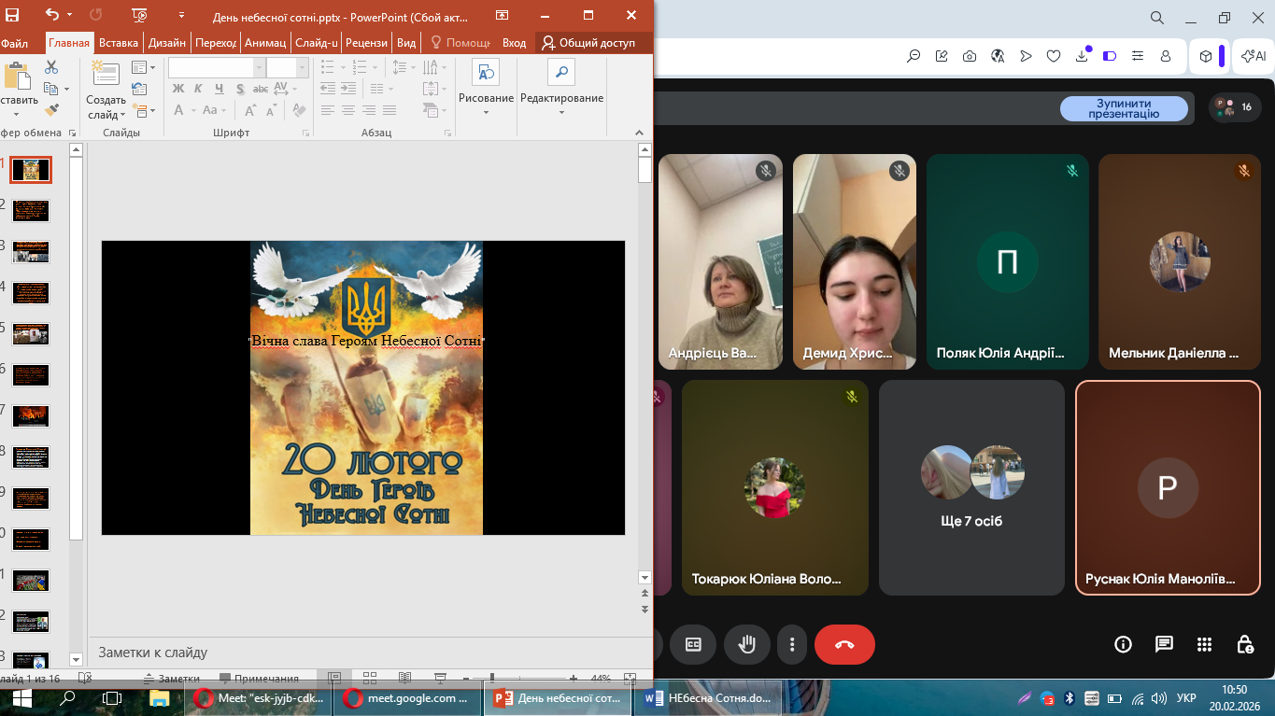Click the Format Painter brush icon
The width and height of the screenshot is (1275, 716).
click(x=51, y=109)
